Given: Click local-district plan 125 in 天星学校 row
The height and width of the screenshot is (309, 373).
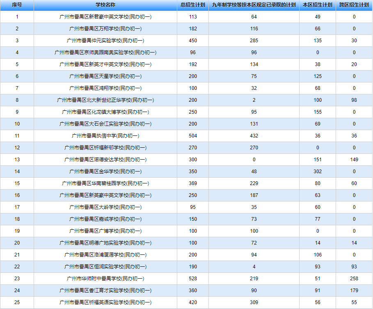Looking at the screenshot, I should point(318,76).
